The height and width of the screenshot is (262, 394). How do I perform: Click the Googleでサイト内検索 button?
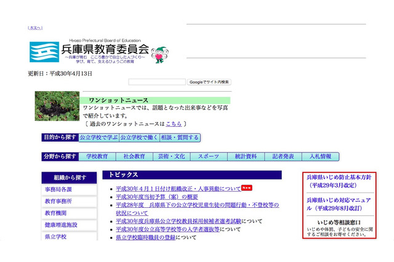coord(209,82)
